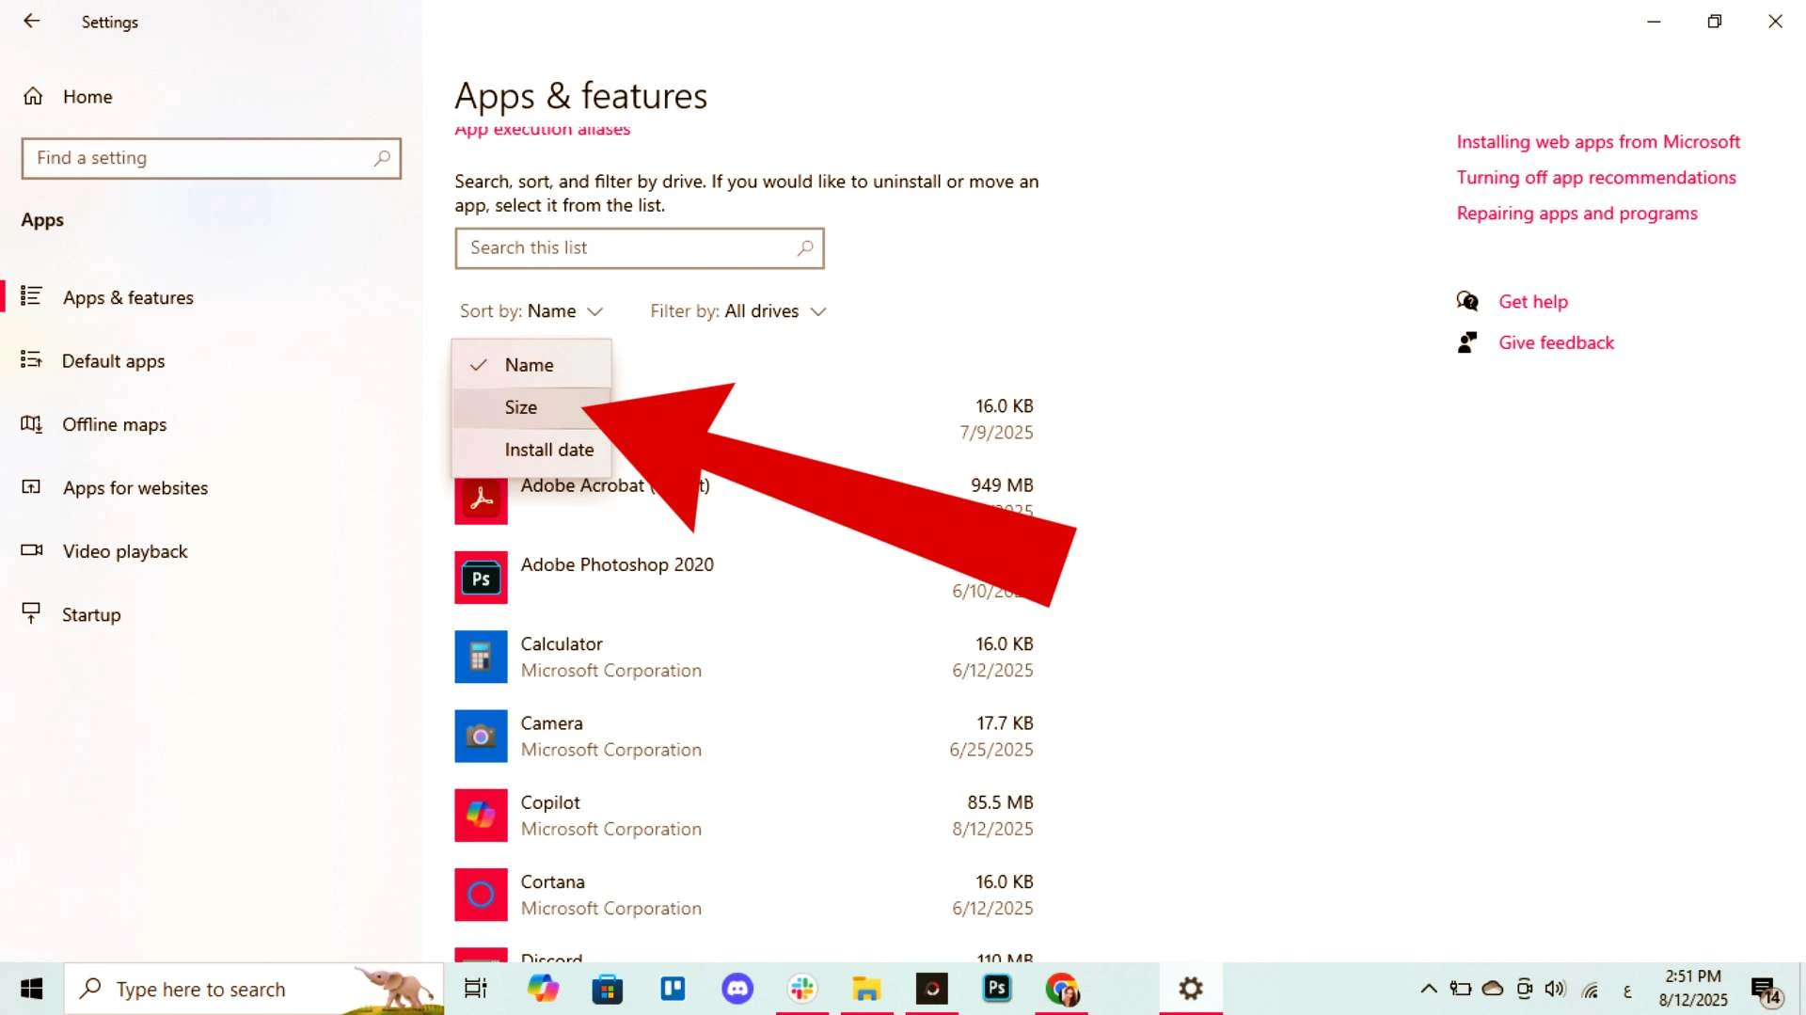Image resolution: width=1806 pixels, height=1015 pixels.
Task: Click the Startup monitor icon
Action: click(31, 613)
